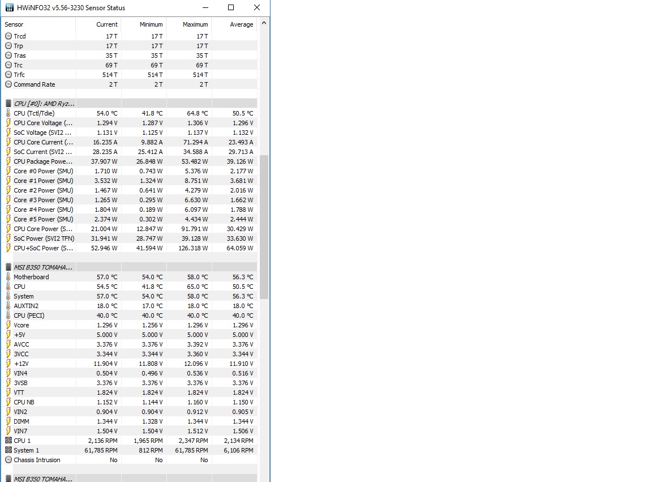The height and width of the screenshot is (482, 652).
Task: Click thermometer icon beside Motherboard
Action: 8,277
